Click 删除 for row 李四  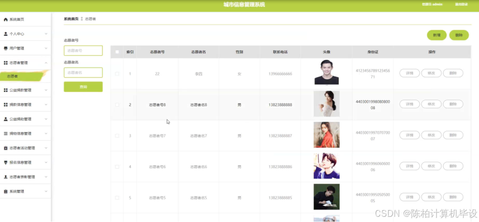453,73
